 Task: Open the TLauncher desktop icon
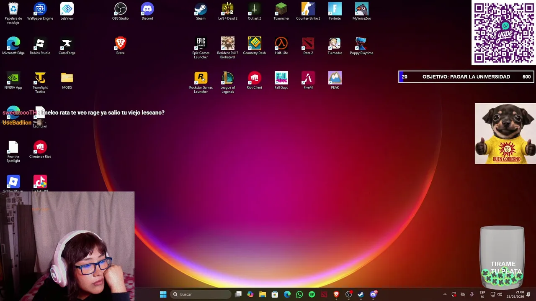tap(281, 12)
